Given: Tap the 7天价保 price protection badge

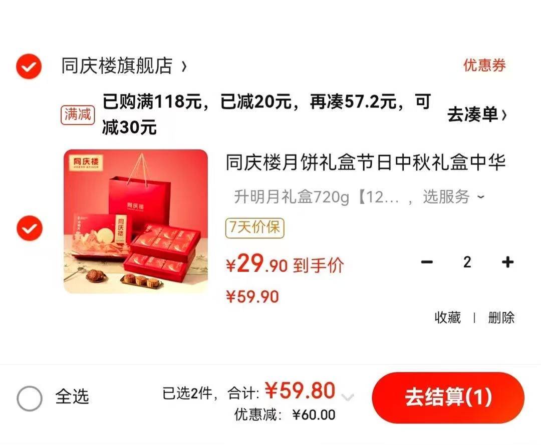Looking at the screenshot, I should 254,227.
